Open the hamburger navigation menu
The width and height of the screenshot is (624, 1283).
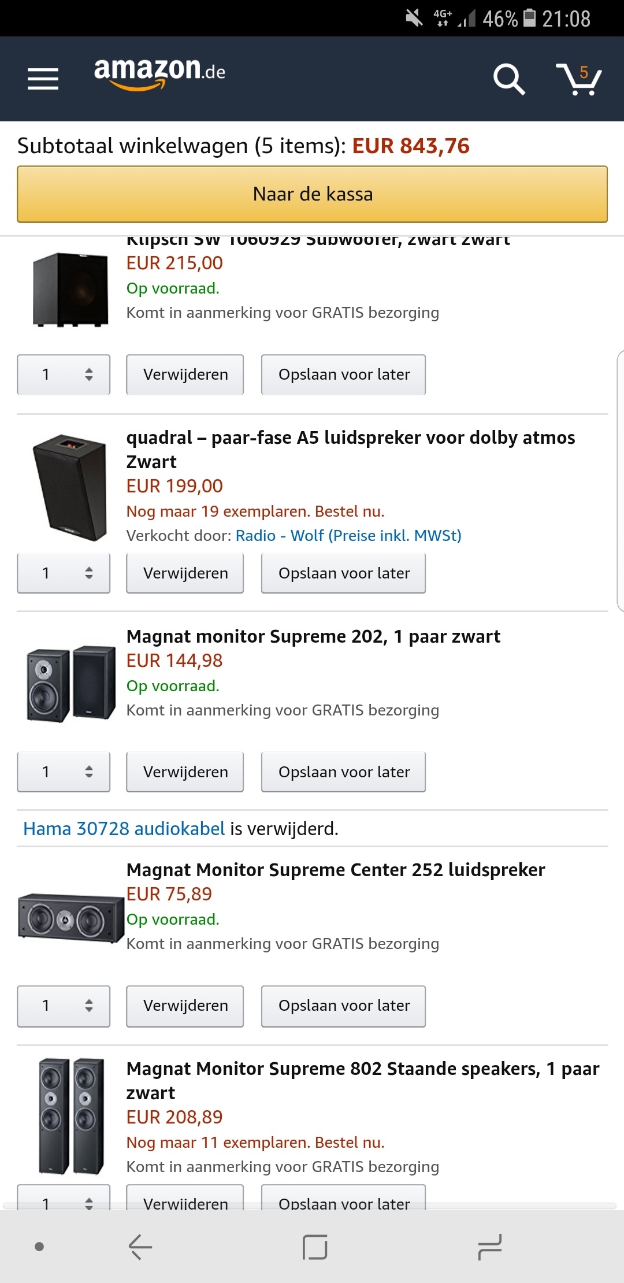pyautogui.click(x=43, y=79)
